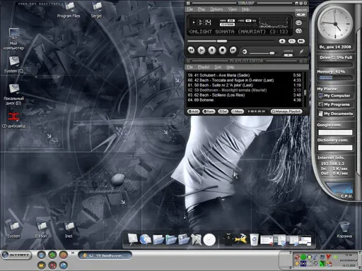
Task: Click the globe icon in the dock
Action: [x=145, y=239]
